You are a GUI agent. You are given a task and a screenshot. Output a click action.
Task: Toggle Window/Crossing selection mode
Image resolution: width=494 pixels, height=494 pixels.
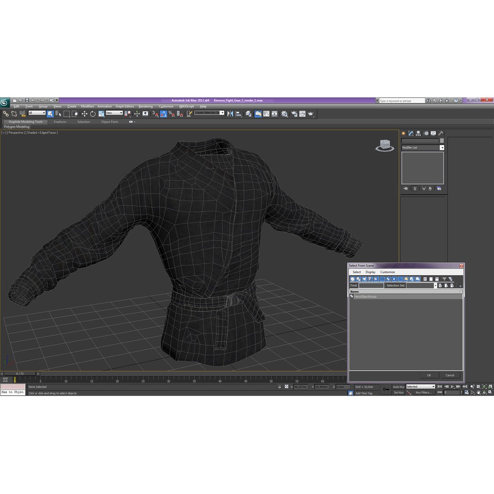click(75, 114)
